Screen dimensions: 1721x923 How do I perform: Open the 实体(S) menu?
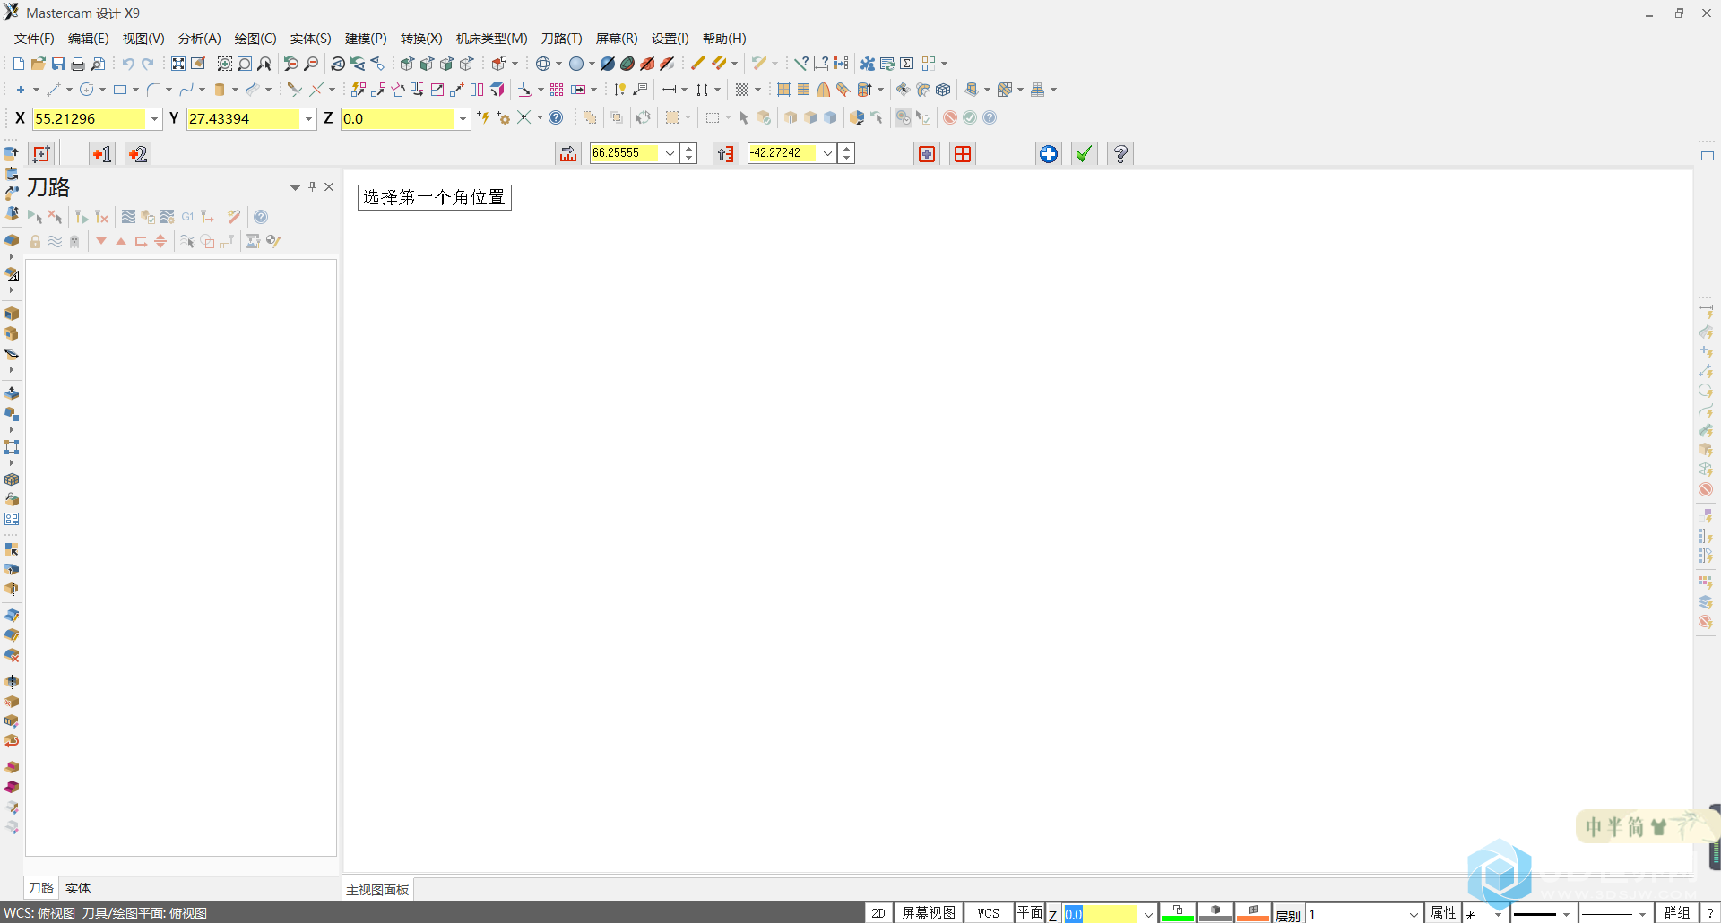[x=311, y=39]
